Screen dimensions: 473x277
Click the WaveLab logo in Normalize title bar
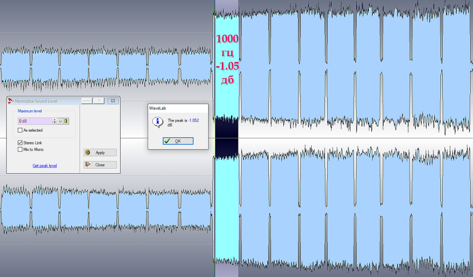[x=10, y=101]
